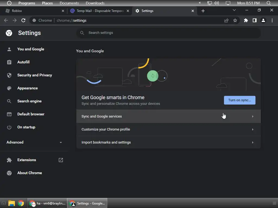Open Search engine settings

pyautogui.click(x=29, y=101)
